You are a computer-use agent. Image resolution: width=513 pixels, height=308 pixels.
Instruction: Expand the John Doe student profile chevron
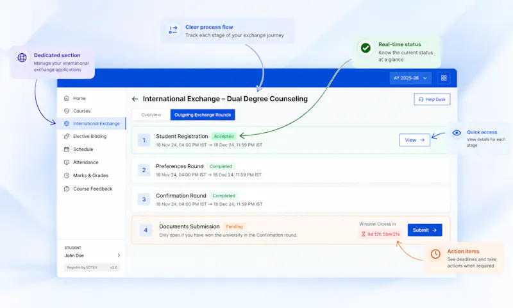pos(119,255)
